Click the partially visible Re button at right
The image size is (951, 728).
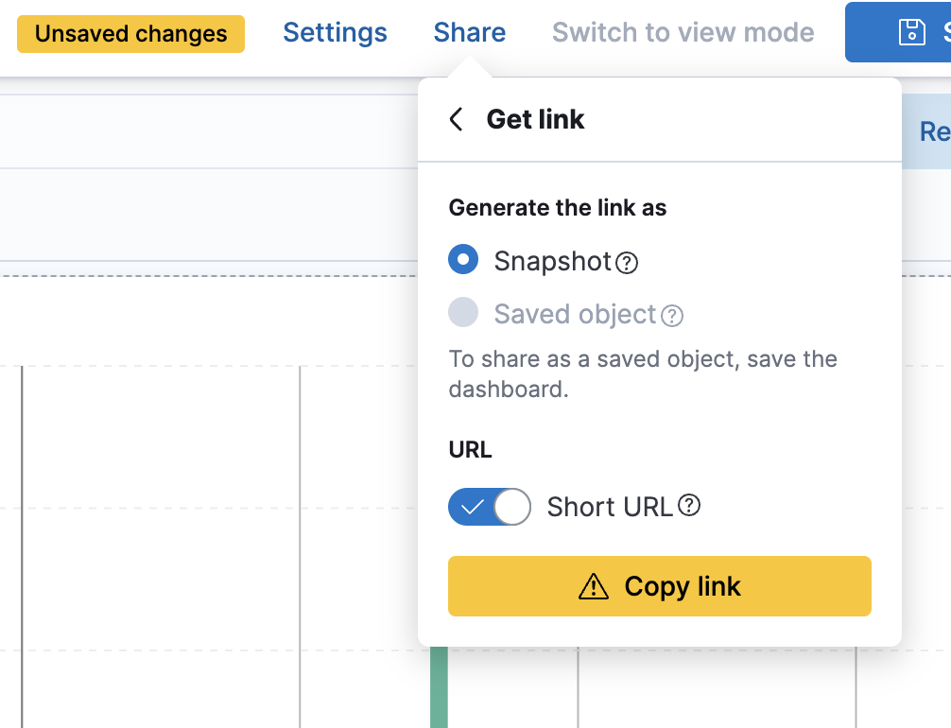pos(934,132)
